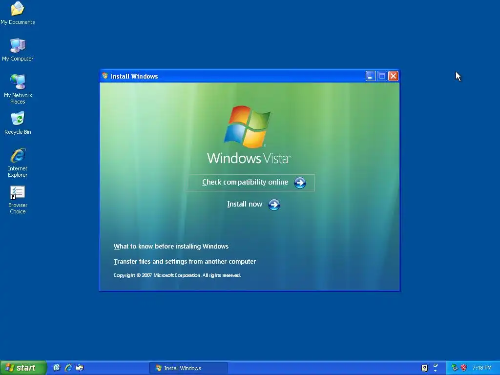
Task: Click the Install now text link
Action: tap(245, 204)
